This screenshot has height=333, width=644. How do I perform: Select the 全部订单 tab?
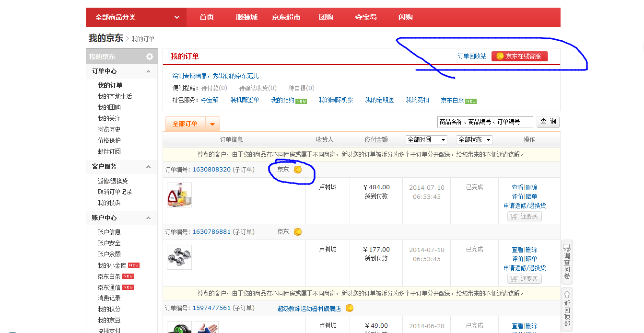click(x=185, y=124)
